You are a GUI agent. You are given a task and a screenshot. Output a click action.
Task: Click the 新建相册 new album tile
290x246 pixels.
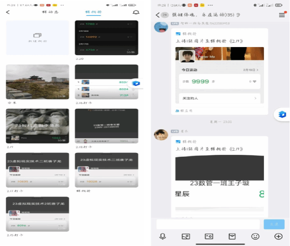click(37, 37)
